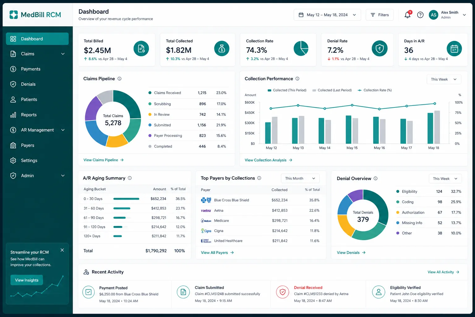Click the Missing Info denial legend row
Viewport: 475px width, 317px height.
429,223
